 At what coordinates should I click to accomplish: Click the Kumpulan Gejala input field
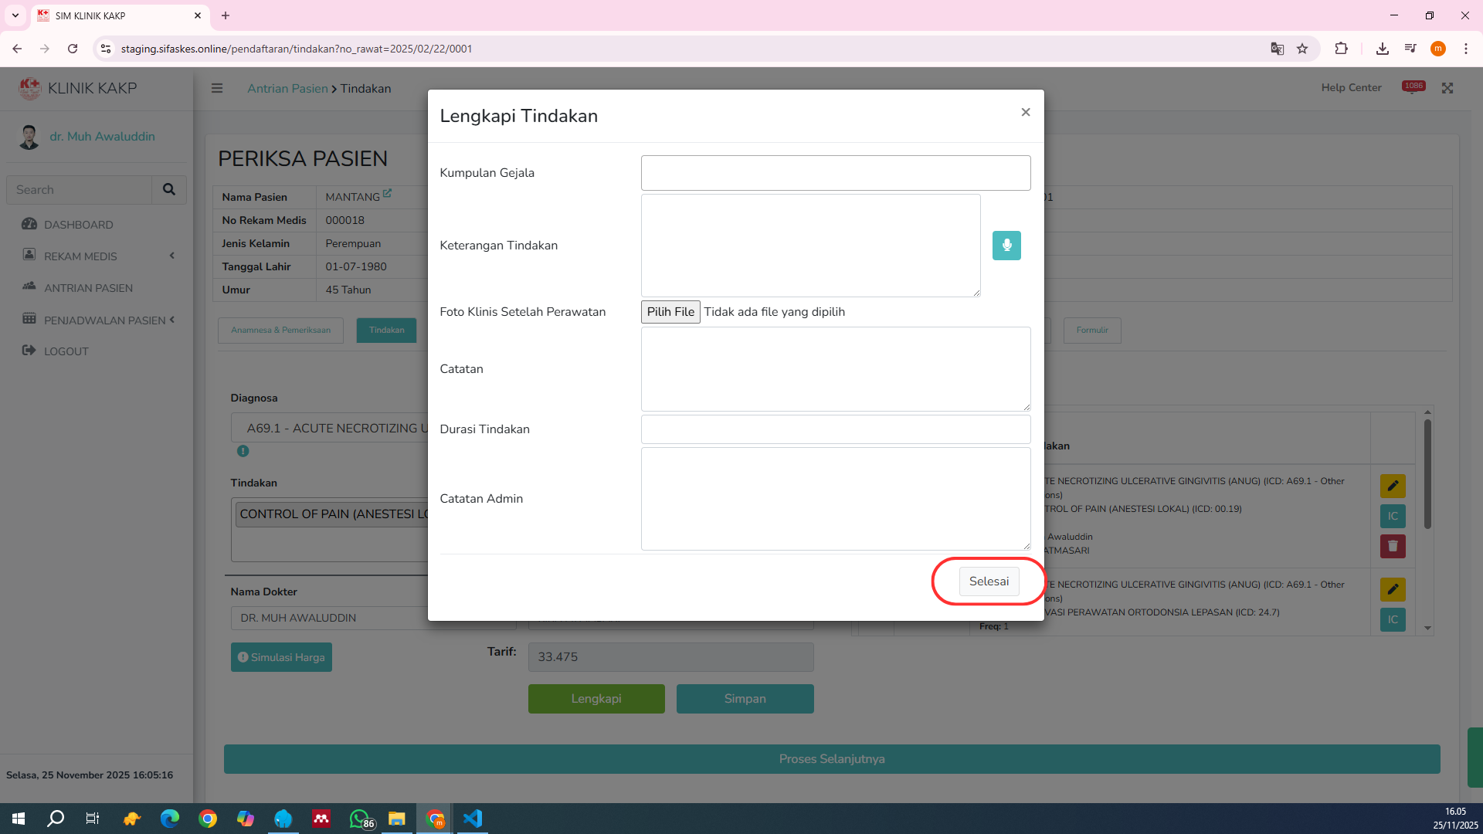pyautogui.click(x=835, y=173)
